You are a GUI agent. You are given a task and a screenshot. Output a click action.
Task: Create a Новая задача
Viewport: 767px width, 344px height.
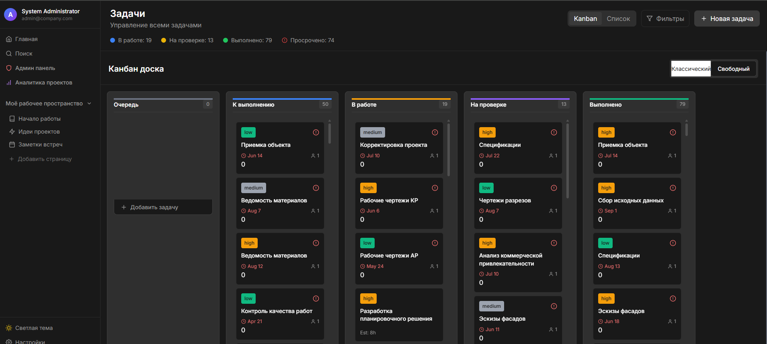pyautogui.click(x=727, y=19)
